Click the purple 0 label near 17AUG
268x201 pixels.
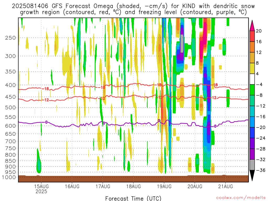coord(104,123)
